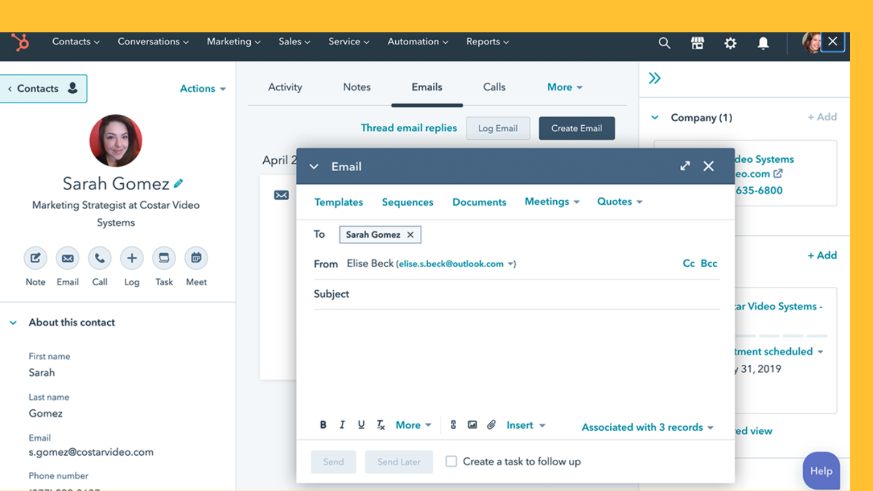
Task: Apply italic formatting in email editor
Action: (x=342, y=425)
